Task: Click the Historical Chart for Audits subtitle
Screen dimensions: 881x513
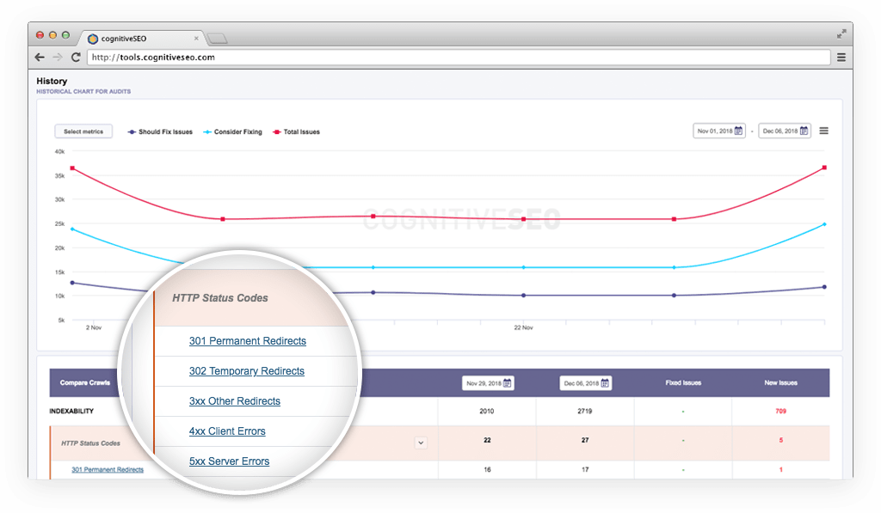Action: tap(83, 91)
